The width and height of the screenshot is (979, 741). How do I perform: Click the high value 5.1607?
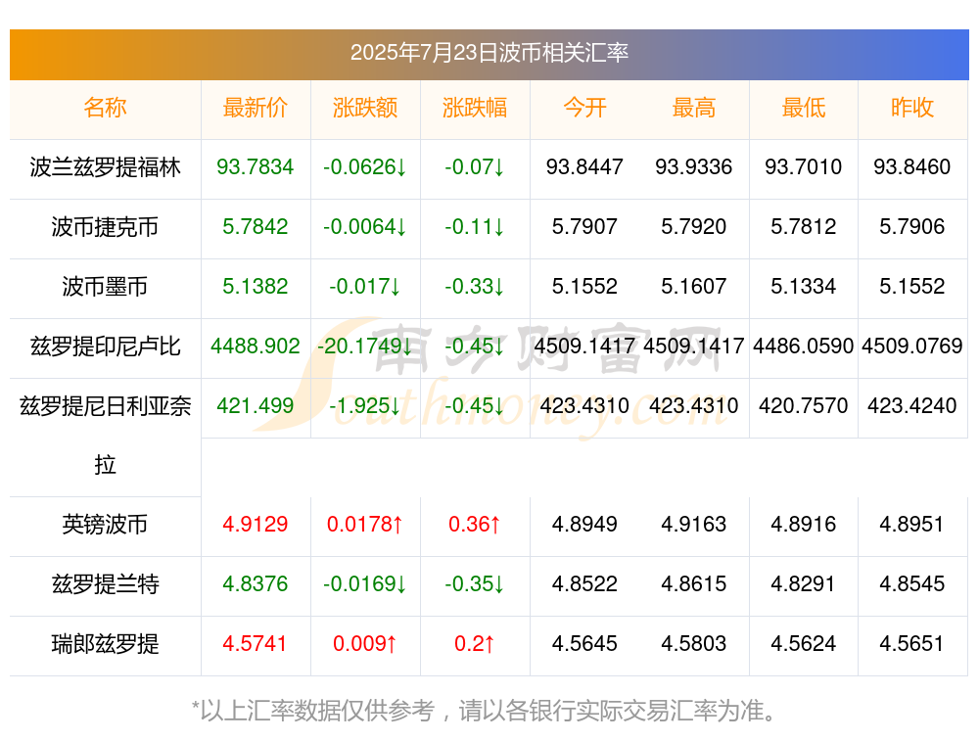tap(694, 287)
